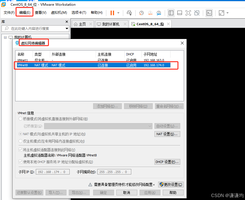Revert to snapshot using the revert icon
Screen dimensions: 245x200
[150, 13]
